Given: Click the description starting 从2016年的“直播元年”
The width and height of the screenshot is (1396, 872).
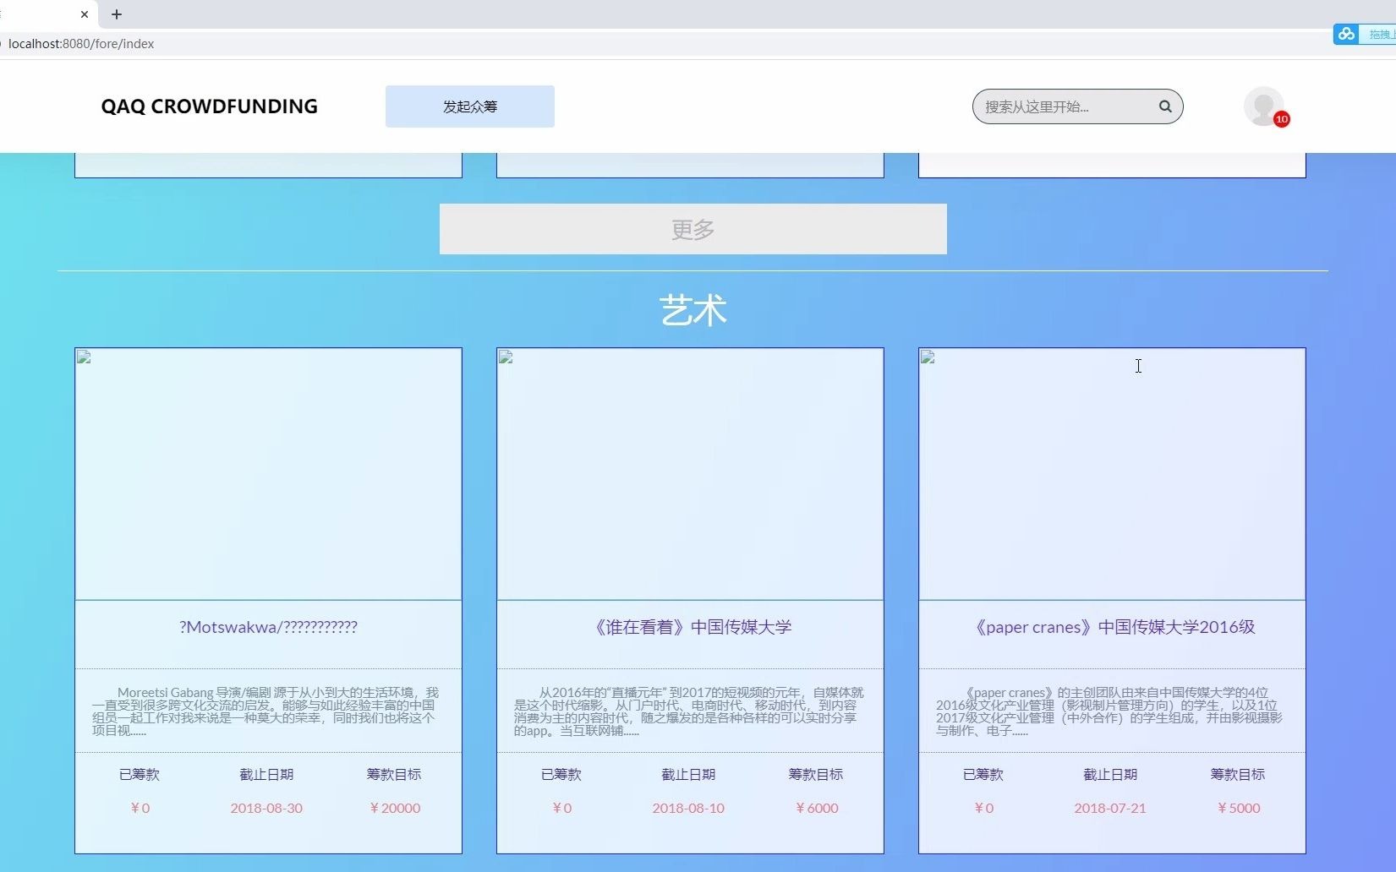Looking at the screenshot, I should pos(689,711).
